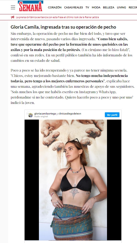Viewport: 137px width, 243px height.
Task: Click the Audio original label
Action: 41,116
